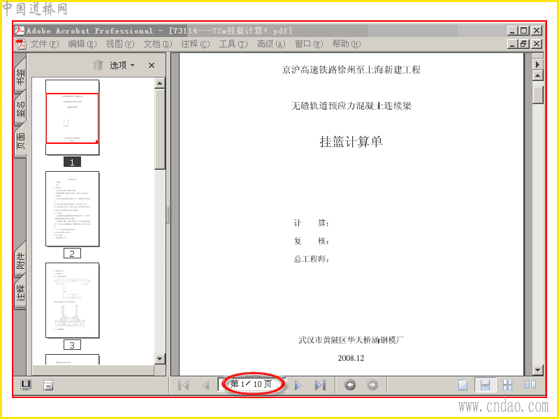Close the pages panel with X
559x419 pixels.
click(152, 65)
